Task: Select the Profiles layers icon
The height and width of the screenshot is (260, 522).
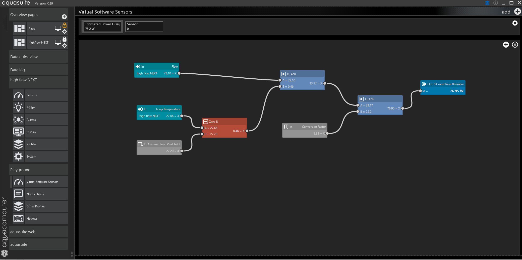Action: tap(18, 144)
